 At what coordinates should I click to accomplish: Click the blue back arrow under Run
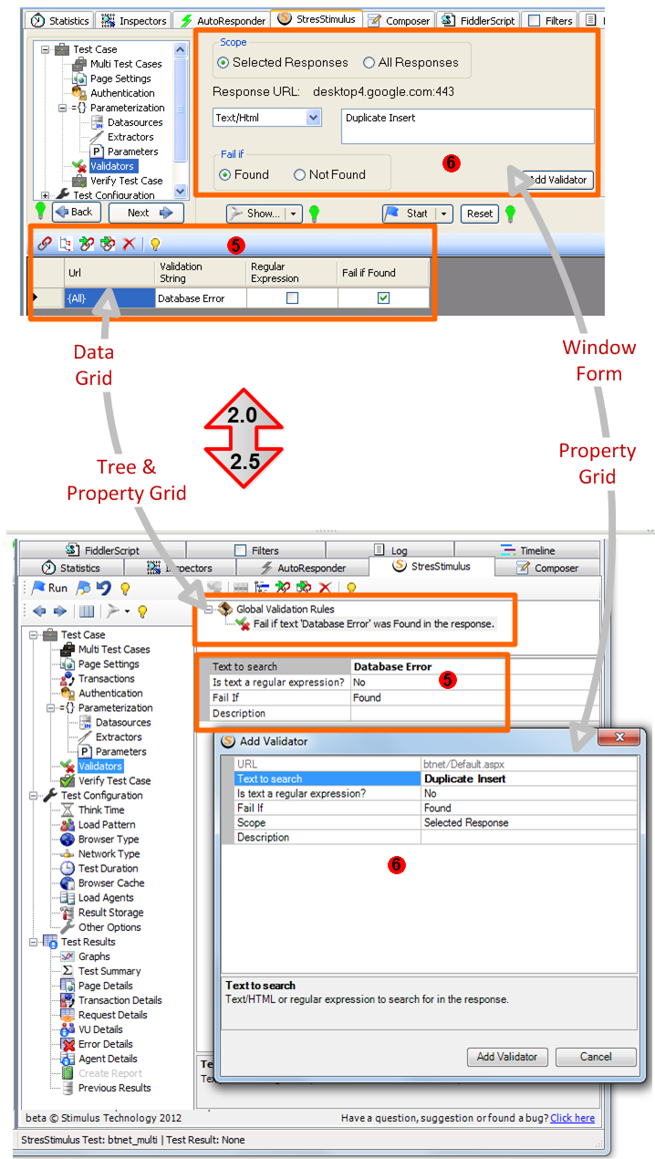coord(38,611)
